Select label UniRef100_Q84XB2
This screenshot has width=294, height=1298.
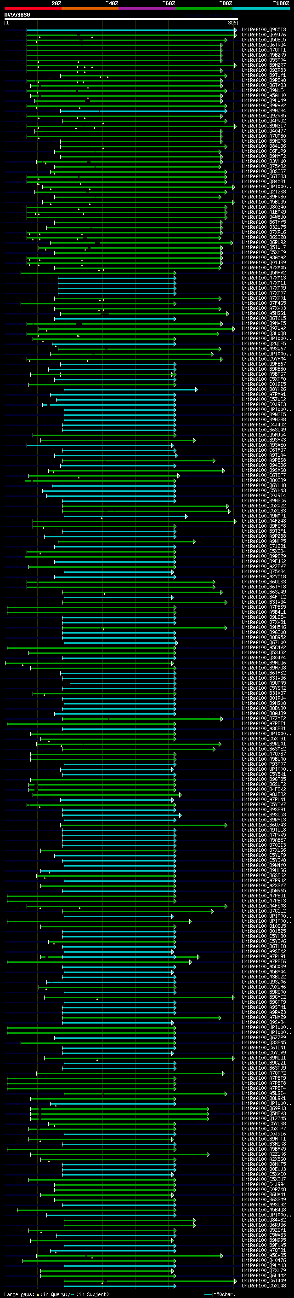pos(264,1220)
